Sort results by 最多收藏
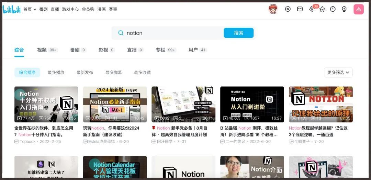Screen dimensions: 371x180 [x=142, y=73]
